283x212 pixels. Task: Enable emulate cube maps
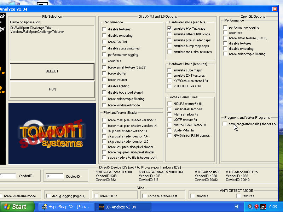click(x=169, y=70)
